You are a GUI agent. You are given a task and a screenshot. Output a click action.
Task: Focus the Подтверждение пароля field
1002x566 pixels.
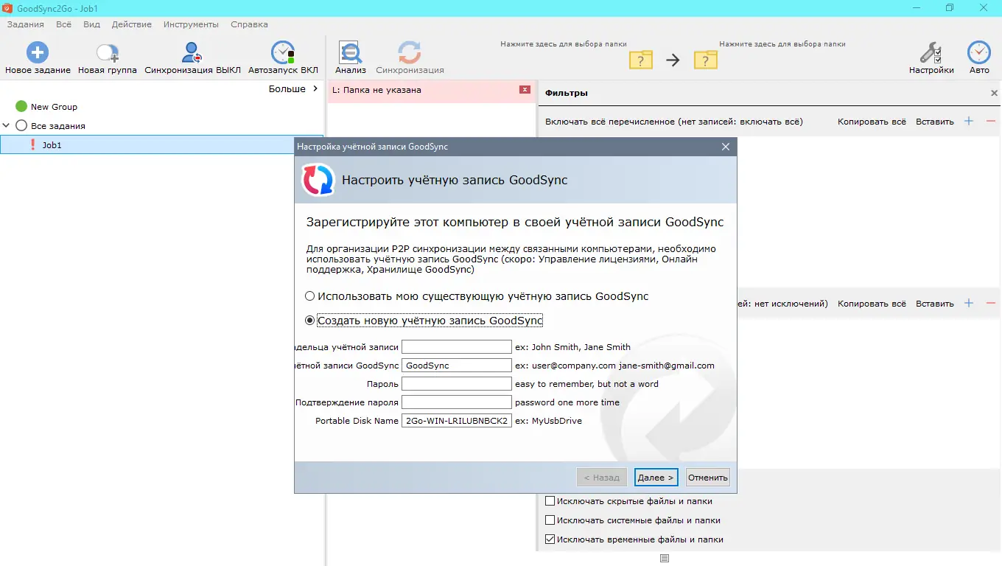point(457,402)
